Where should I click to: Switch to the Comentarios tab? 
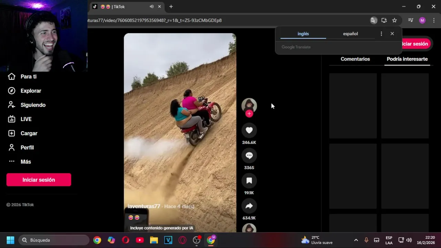tap(355, 59)
